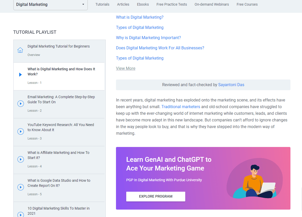Select the play icon beside Lesson 1
Viewport: 302px width, 217px height.
20,75
